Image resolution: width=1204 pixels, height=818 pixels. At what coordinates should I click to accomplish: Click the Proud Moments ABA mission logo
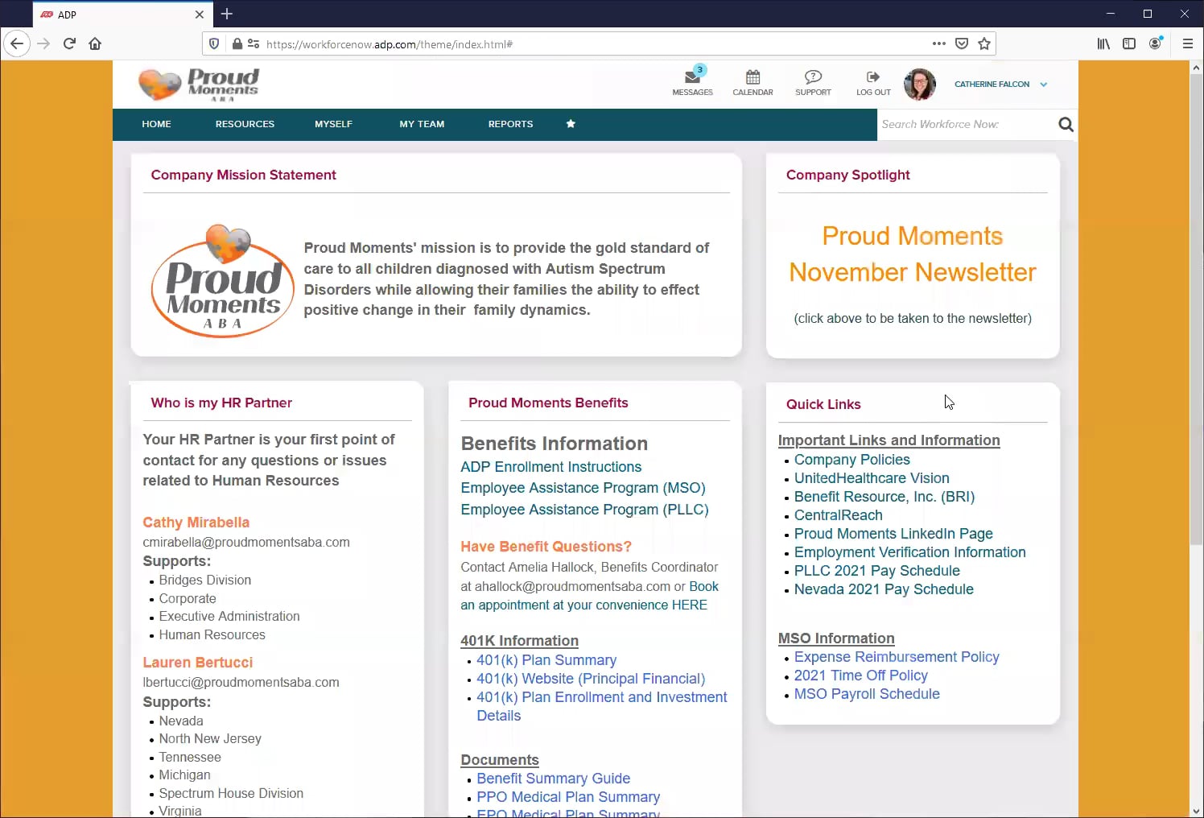tap(223, 280)
